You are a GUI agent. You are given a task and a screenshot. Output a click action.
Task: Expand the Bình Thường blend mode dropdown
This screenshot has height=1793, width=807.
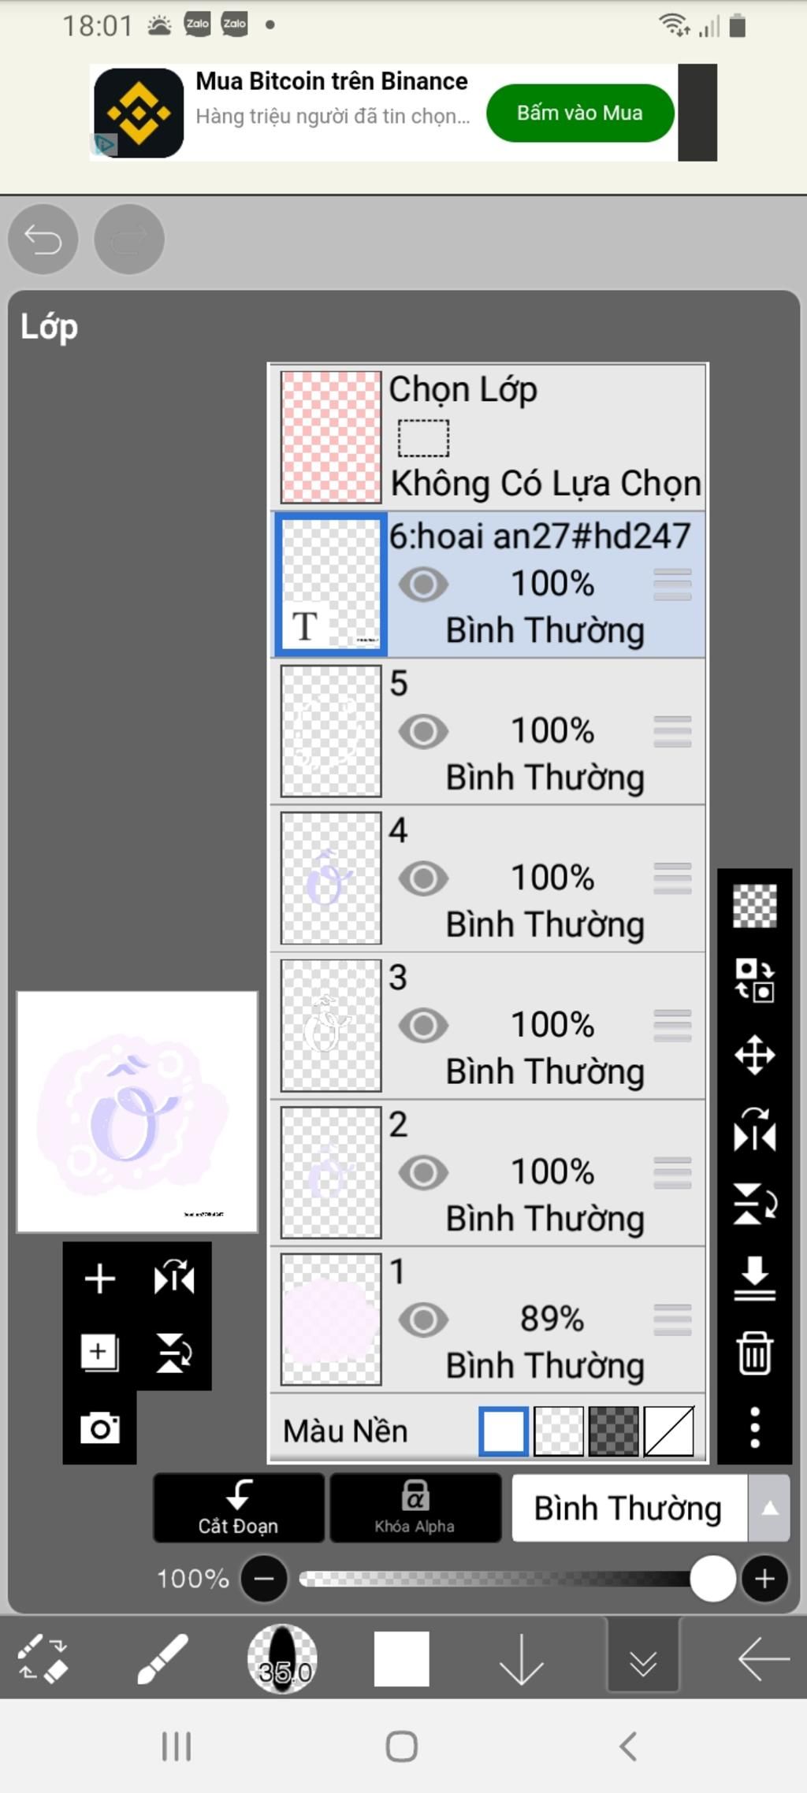pyautogui.click(x=650, y=1508)
